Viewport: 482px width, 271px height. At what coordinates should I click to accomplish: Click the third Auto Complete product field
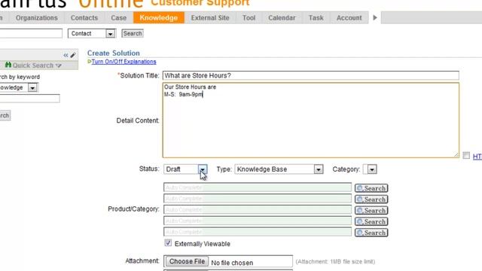coord(258,209)
